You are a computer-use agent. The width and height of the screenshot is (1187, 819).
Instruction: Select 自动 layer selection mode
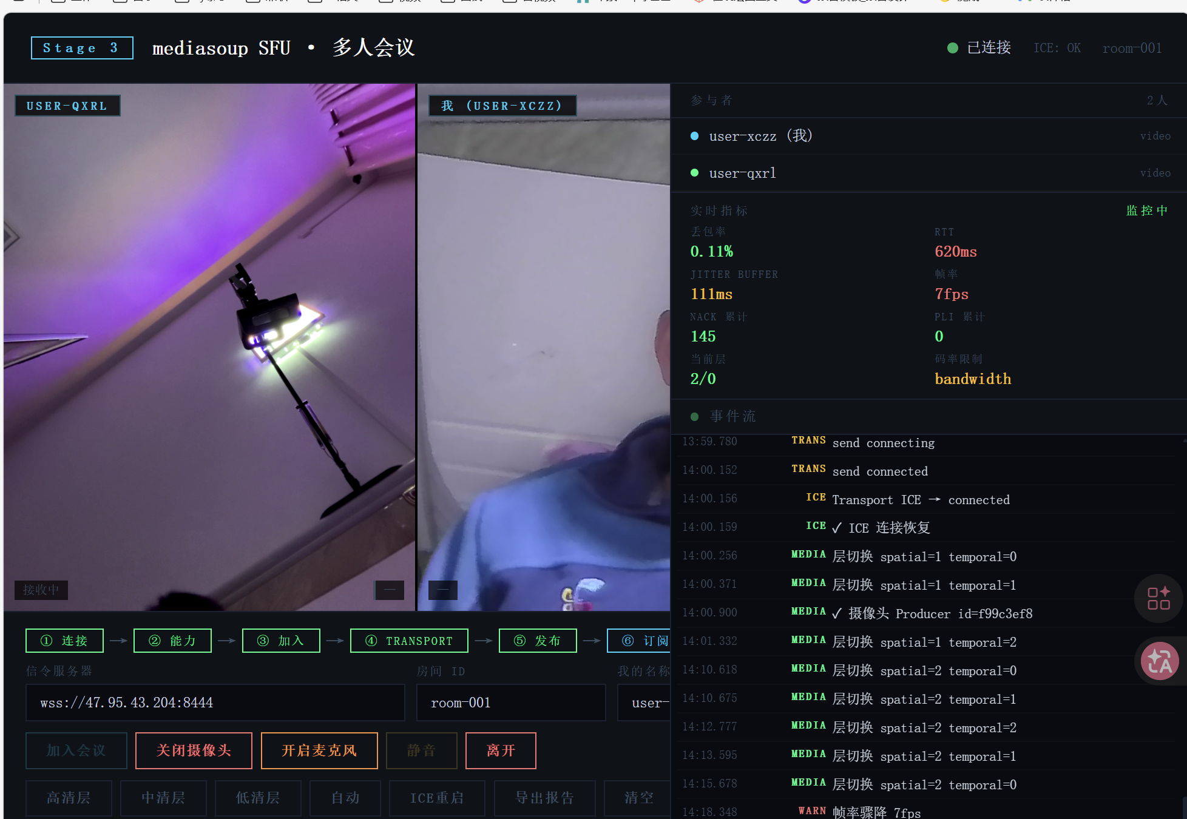tap(345, 798)
